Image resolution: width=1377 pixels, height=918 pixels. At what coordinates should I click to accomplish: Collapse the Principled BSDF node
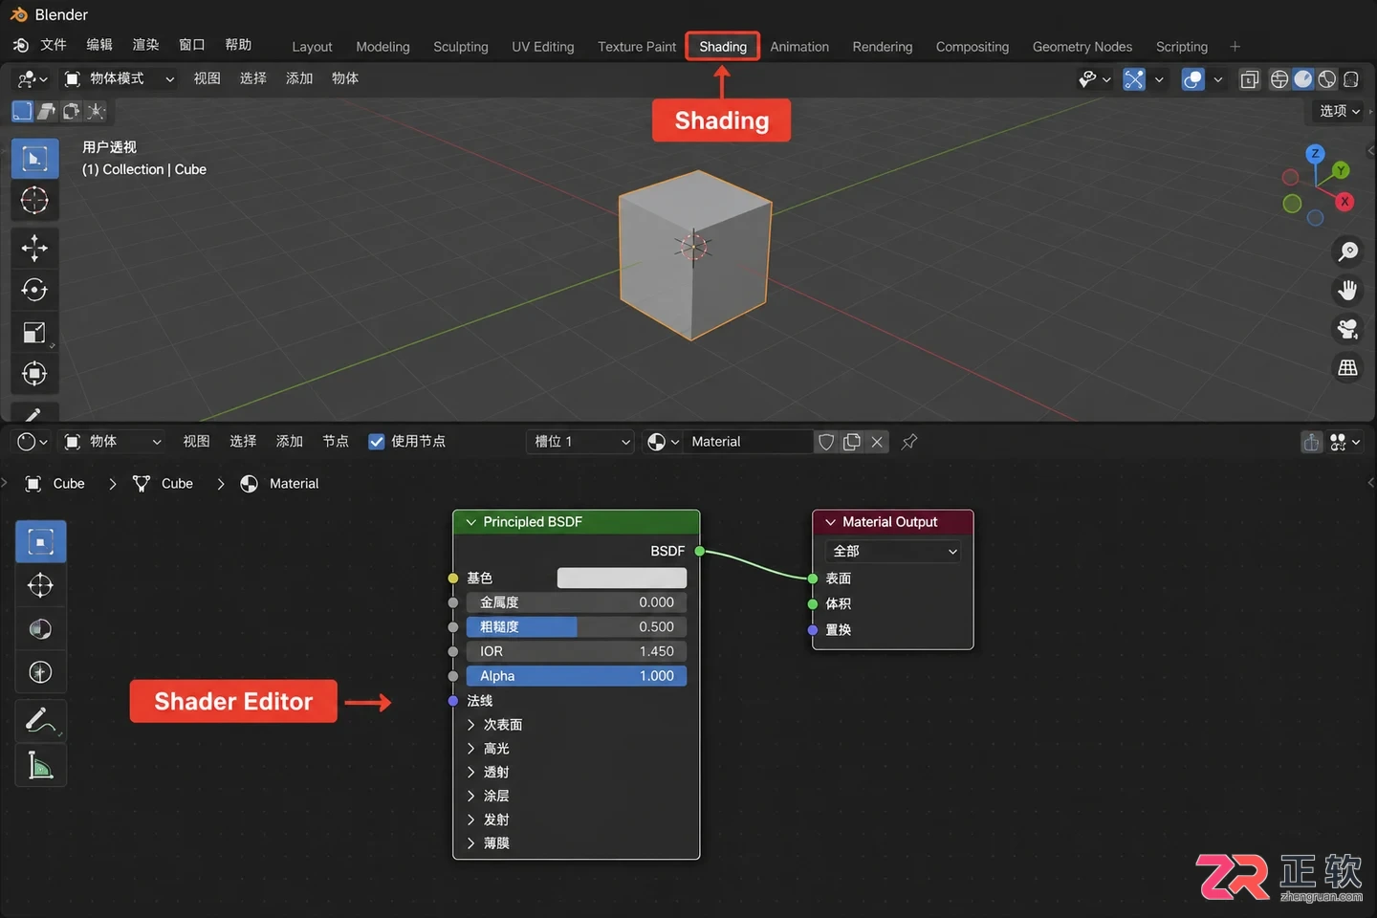click(x=470, y=522)
